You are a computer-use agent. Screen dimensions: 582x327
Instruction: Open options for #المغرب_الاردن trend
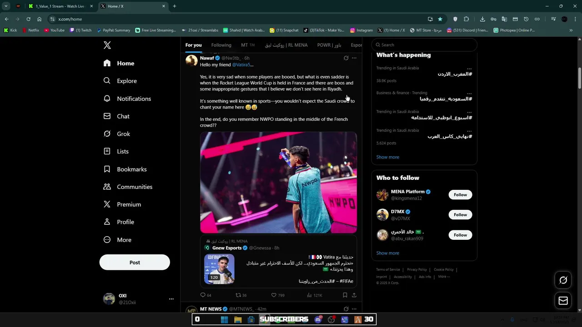click(x=469, y=69)
